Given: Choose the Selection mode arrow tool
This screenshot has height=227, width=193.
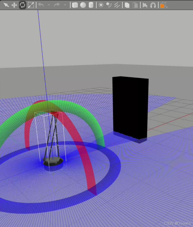Looking at the screenshot, I should 6,5.
